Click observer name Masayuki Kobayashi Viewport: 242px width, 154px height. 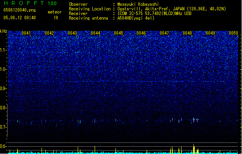click(x=138, y=4)
